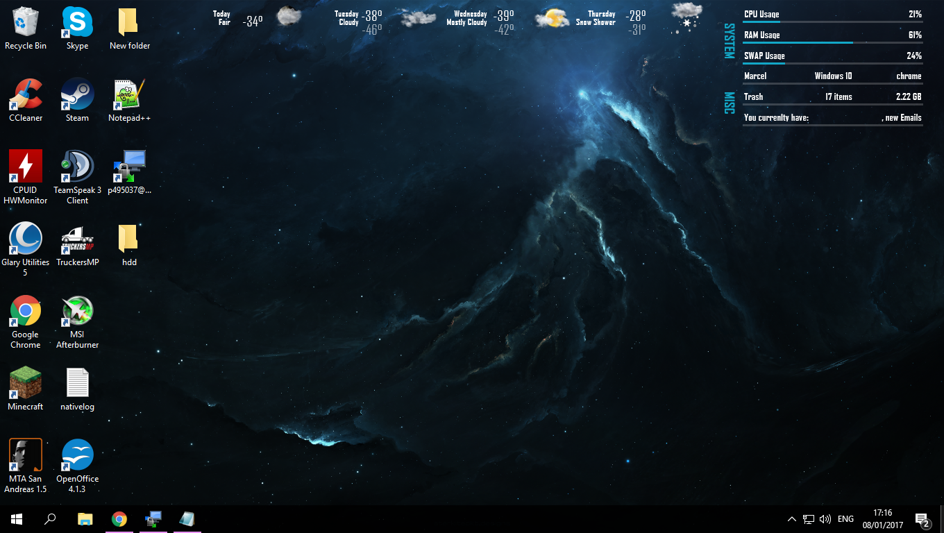This screenshot has height=533, width=944.
Task: Click the '2.22 GB' trash size value
Action: (909, 97)
